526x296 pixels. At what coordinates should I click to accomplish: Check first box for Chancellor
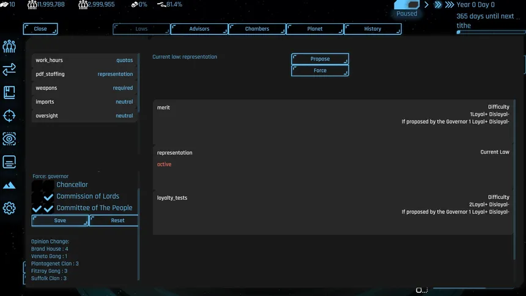tap(37, 185)
